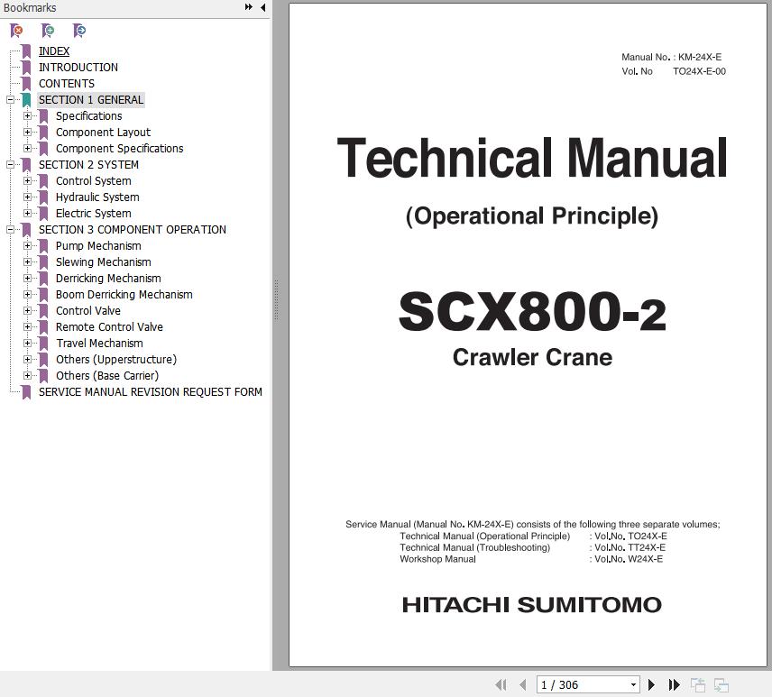Go to the previous page

tap(523, 684)
